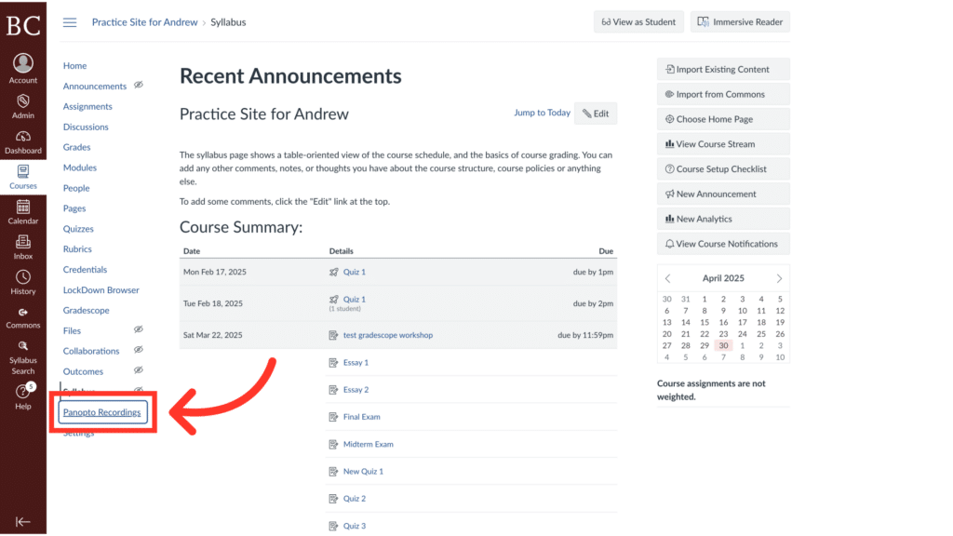Open Pages in course navigation
953x536 pixels.
pyautogui.click(x=74, y=208)
